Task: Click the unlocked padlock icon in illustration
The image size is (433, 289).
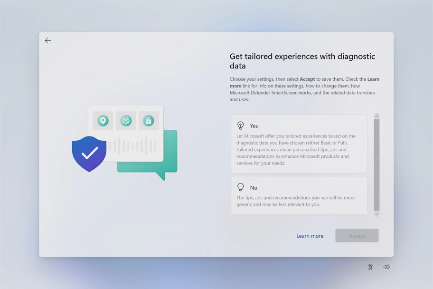Action: 149,121
